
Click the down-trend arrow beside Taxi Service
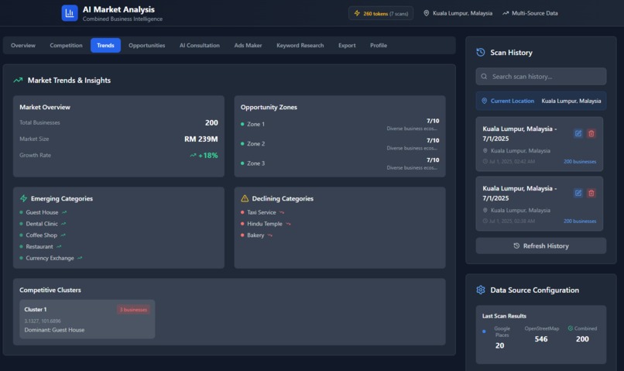click(x=282, y=212)
